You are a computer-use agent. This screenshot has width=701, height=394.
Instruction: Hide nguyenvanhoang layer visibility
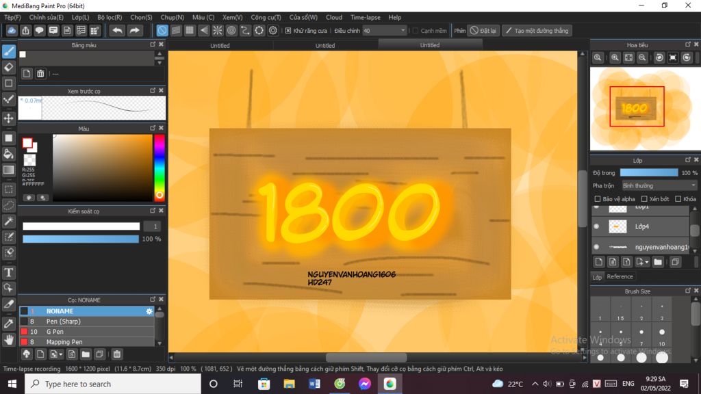click(x=596, y=246)
